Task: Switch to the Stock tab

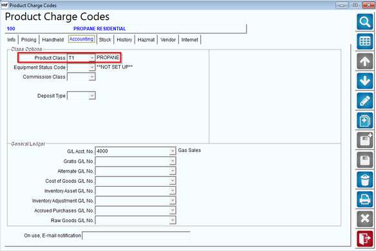Action: pos(105,40)
